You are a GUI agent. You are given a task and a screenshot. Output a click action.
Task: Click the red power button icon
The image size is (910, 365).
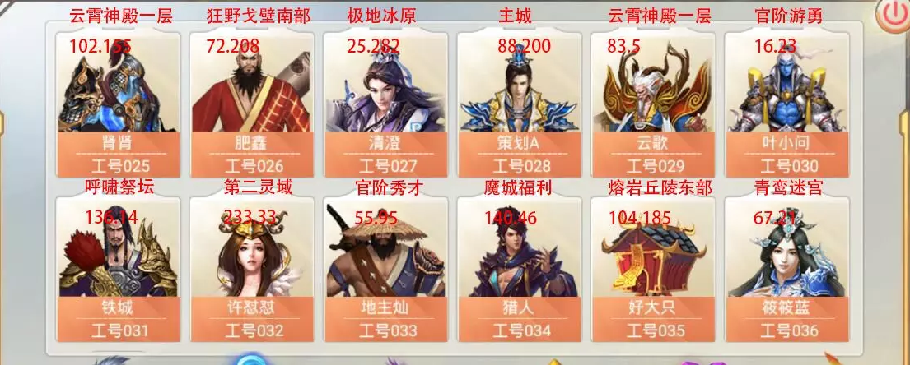pyautogui.click(x=894, y=16)
